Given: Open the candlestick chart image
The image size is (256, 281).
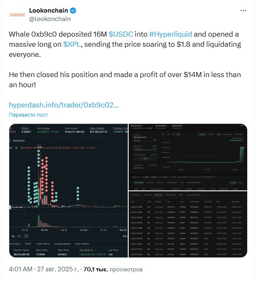Looking at the screenshot, I should pyautogui.click(x=68, y=190).
